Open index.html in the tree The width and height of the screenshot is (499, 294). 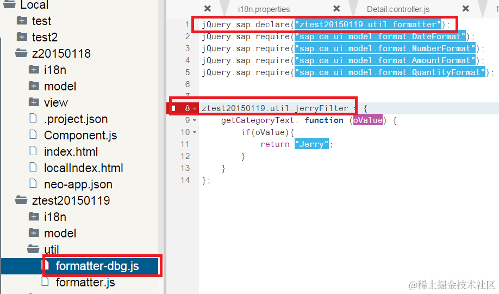[71, 151]
